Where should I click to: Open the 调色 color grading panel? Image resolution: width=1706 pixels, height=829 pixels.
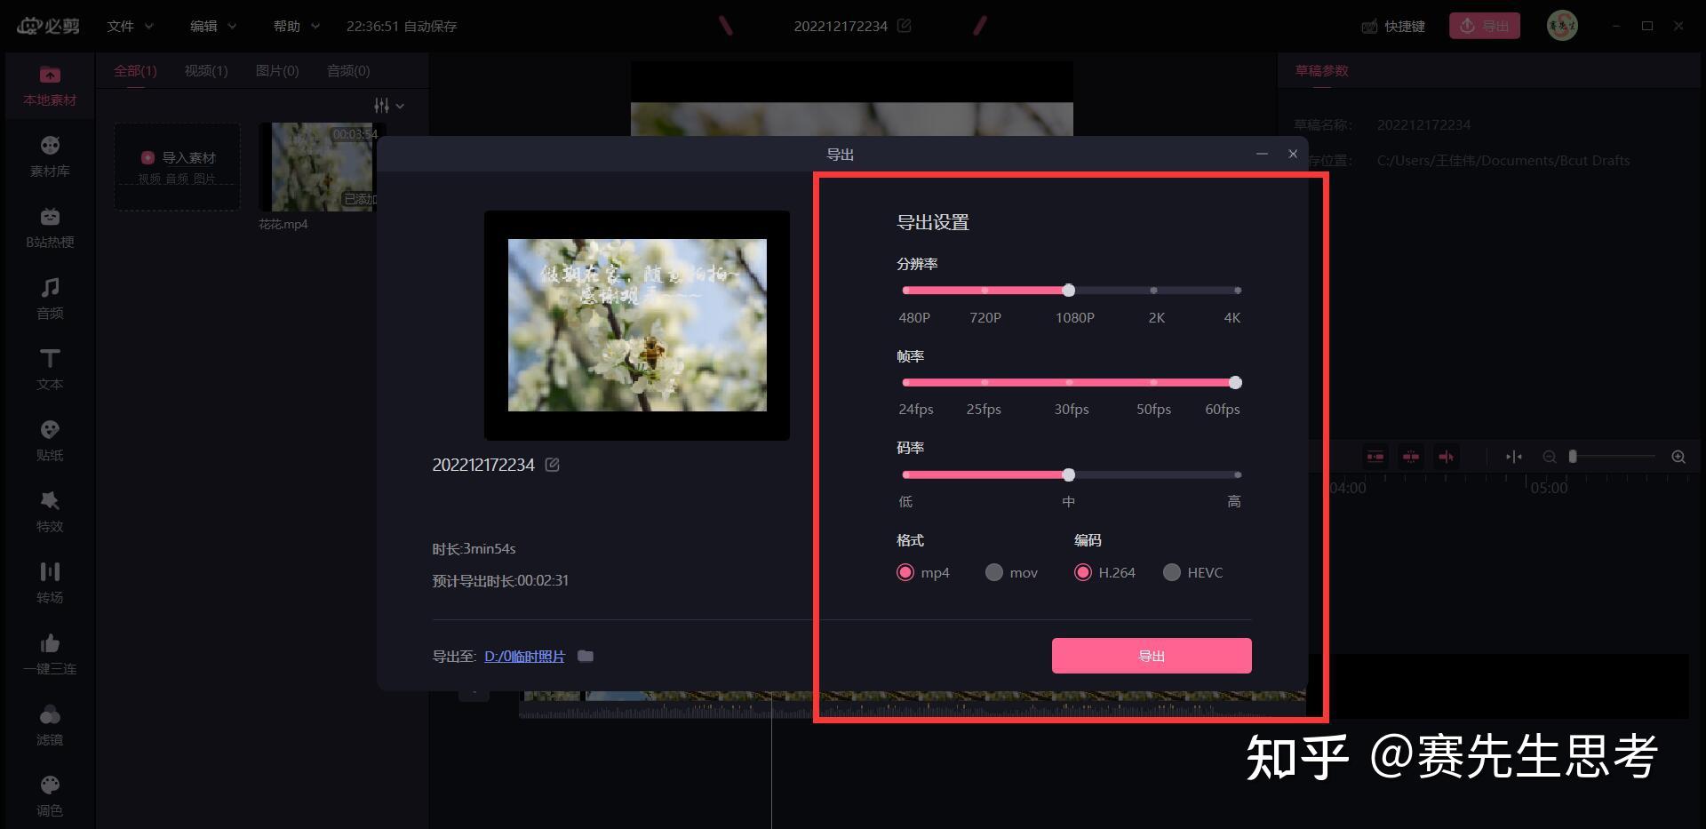click(x=50, y=796)
